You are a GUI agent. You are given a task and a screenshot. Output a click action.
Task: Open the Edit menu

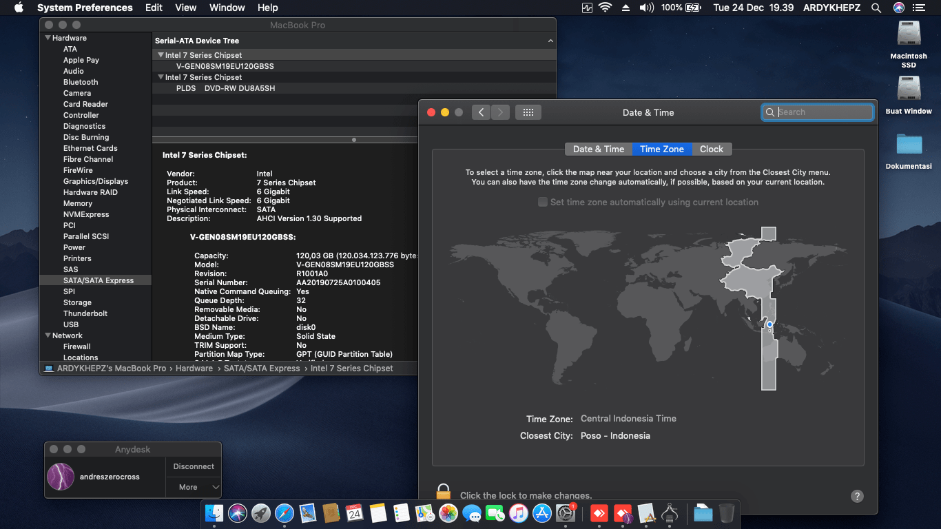[x=154, y=8]
